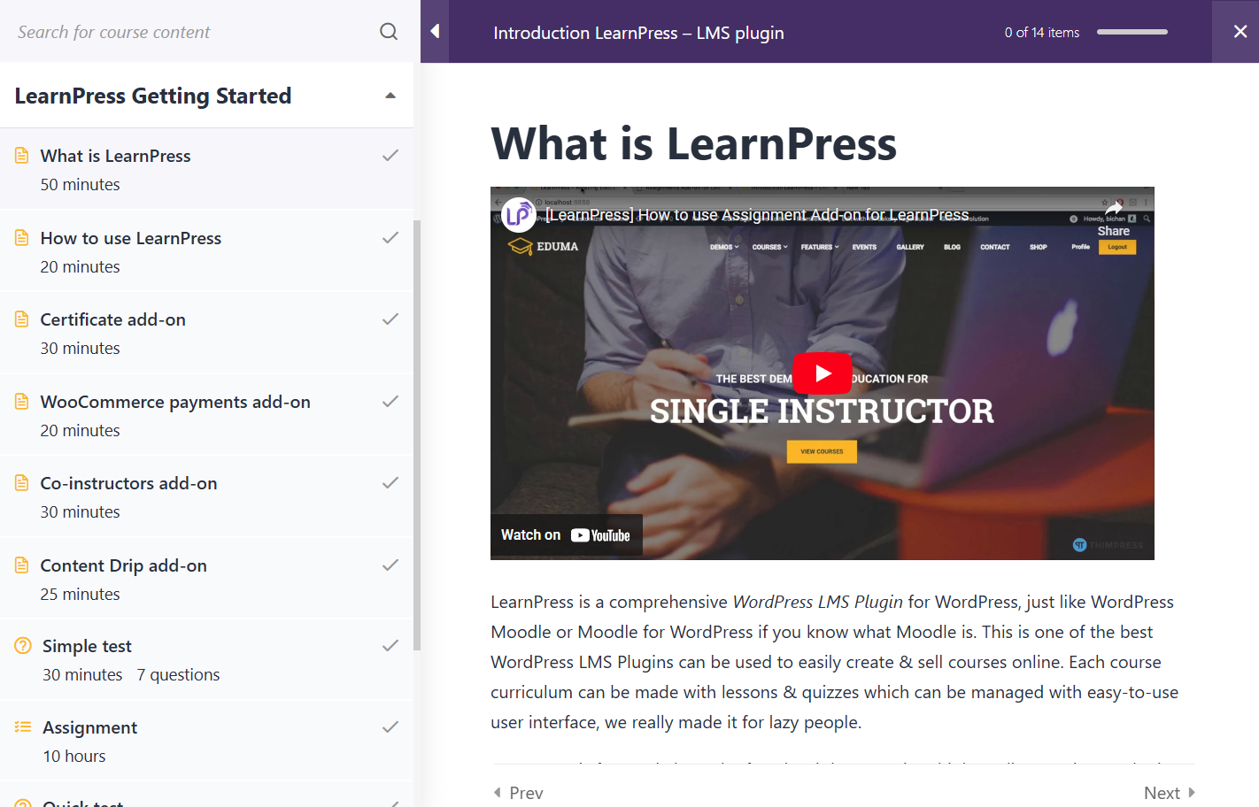Click checkmark for WooCommerce payments add-on
Viewport: 1259px width, 807px height.
point(390,402)
